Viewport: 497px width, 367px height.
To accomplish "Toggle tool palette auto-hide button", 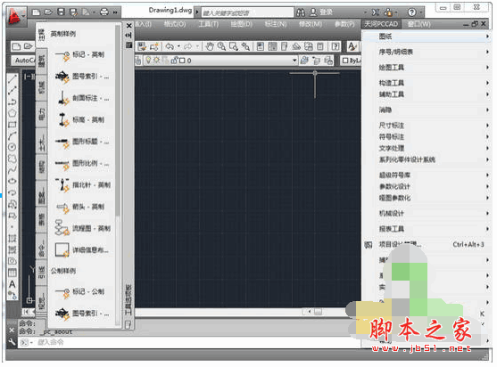I will pyautogui.click(x=128, y=35).
